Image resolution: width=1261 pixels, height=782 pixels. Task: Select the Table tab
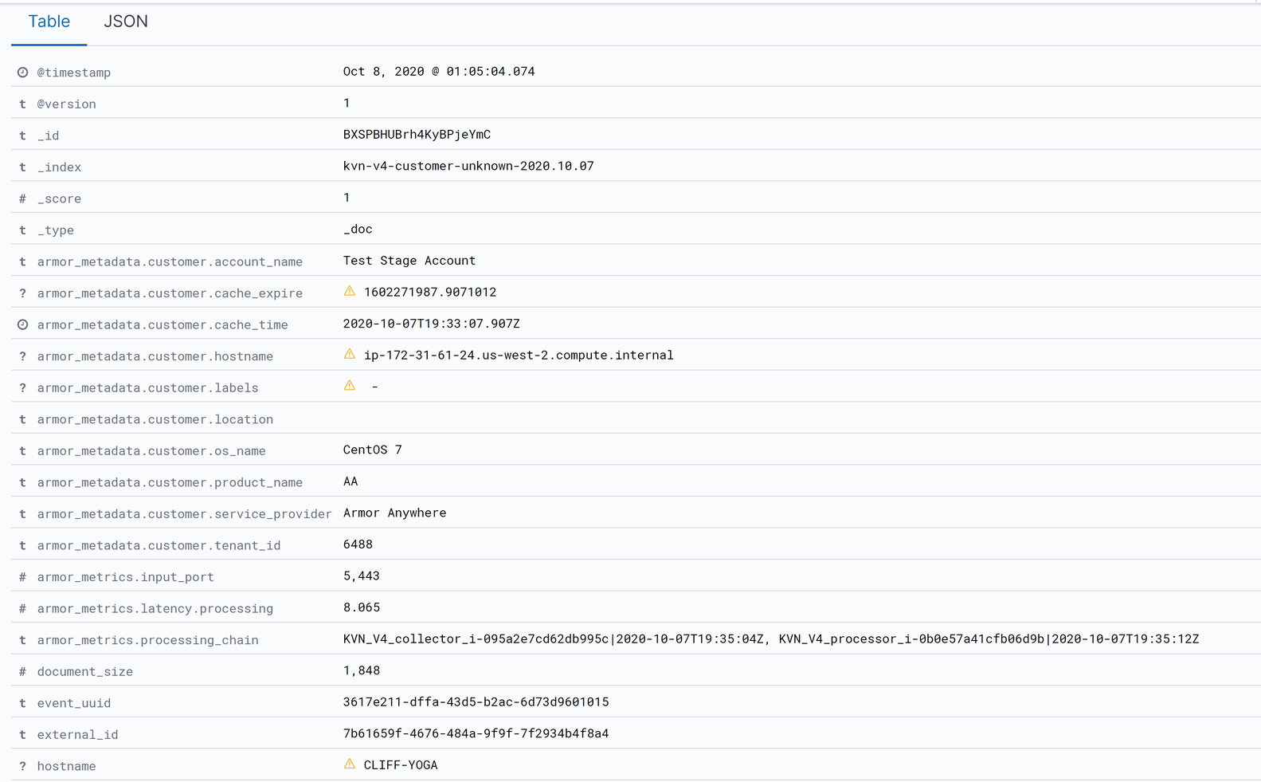pyautogui.click(x=49, y=22)
